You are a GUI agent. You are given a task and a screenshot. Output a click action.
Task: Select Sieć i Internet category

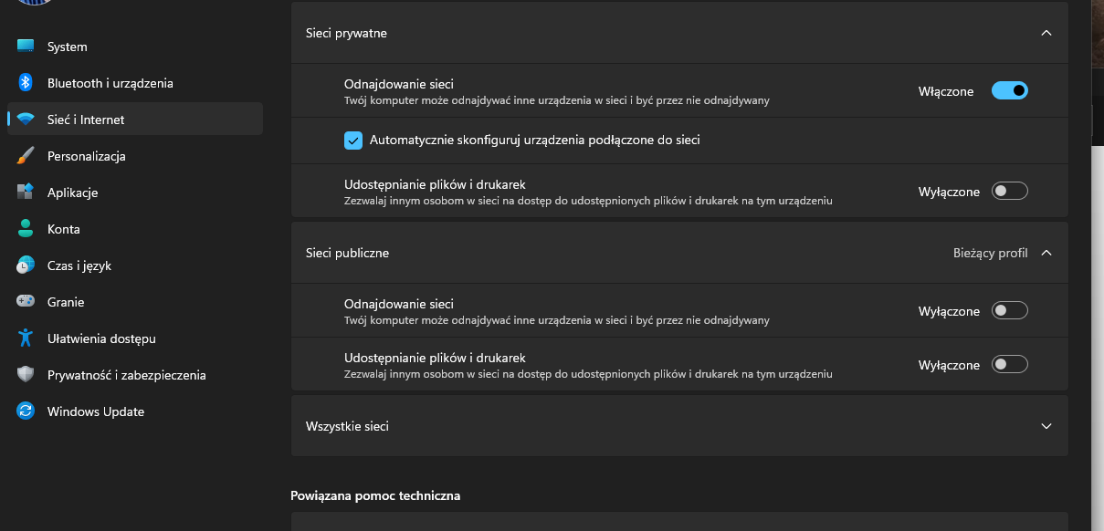click(x=86, y=120)
